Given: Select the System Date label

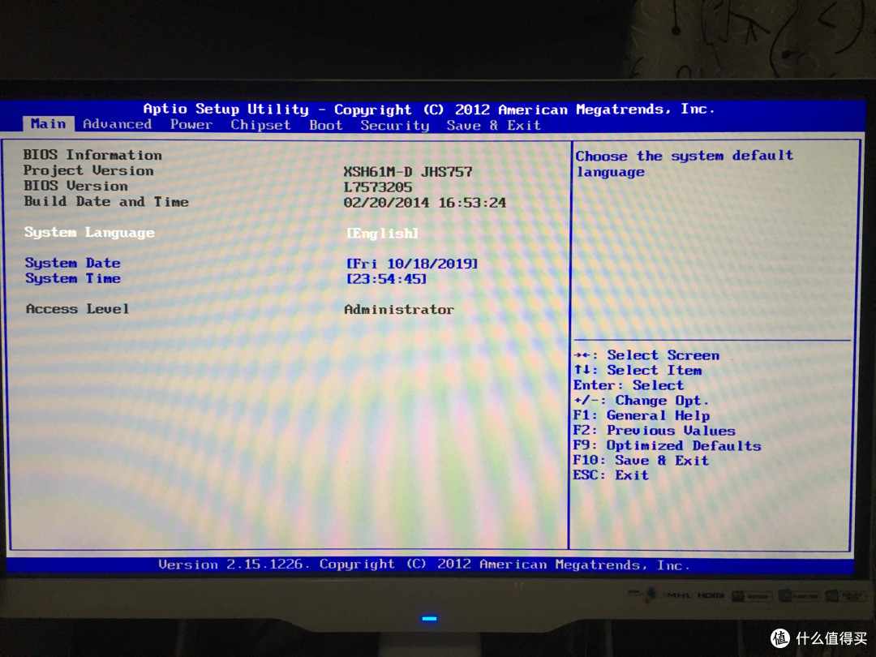Looking at the screenshot, I should click(73, 263).
